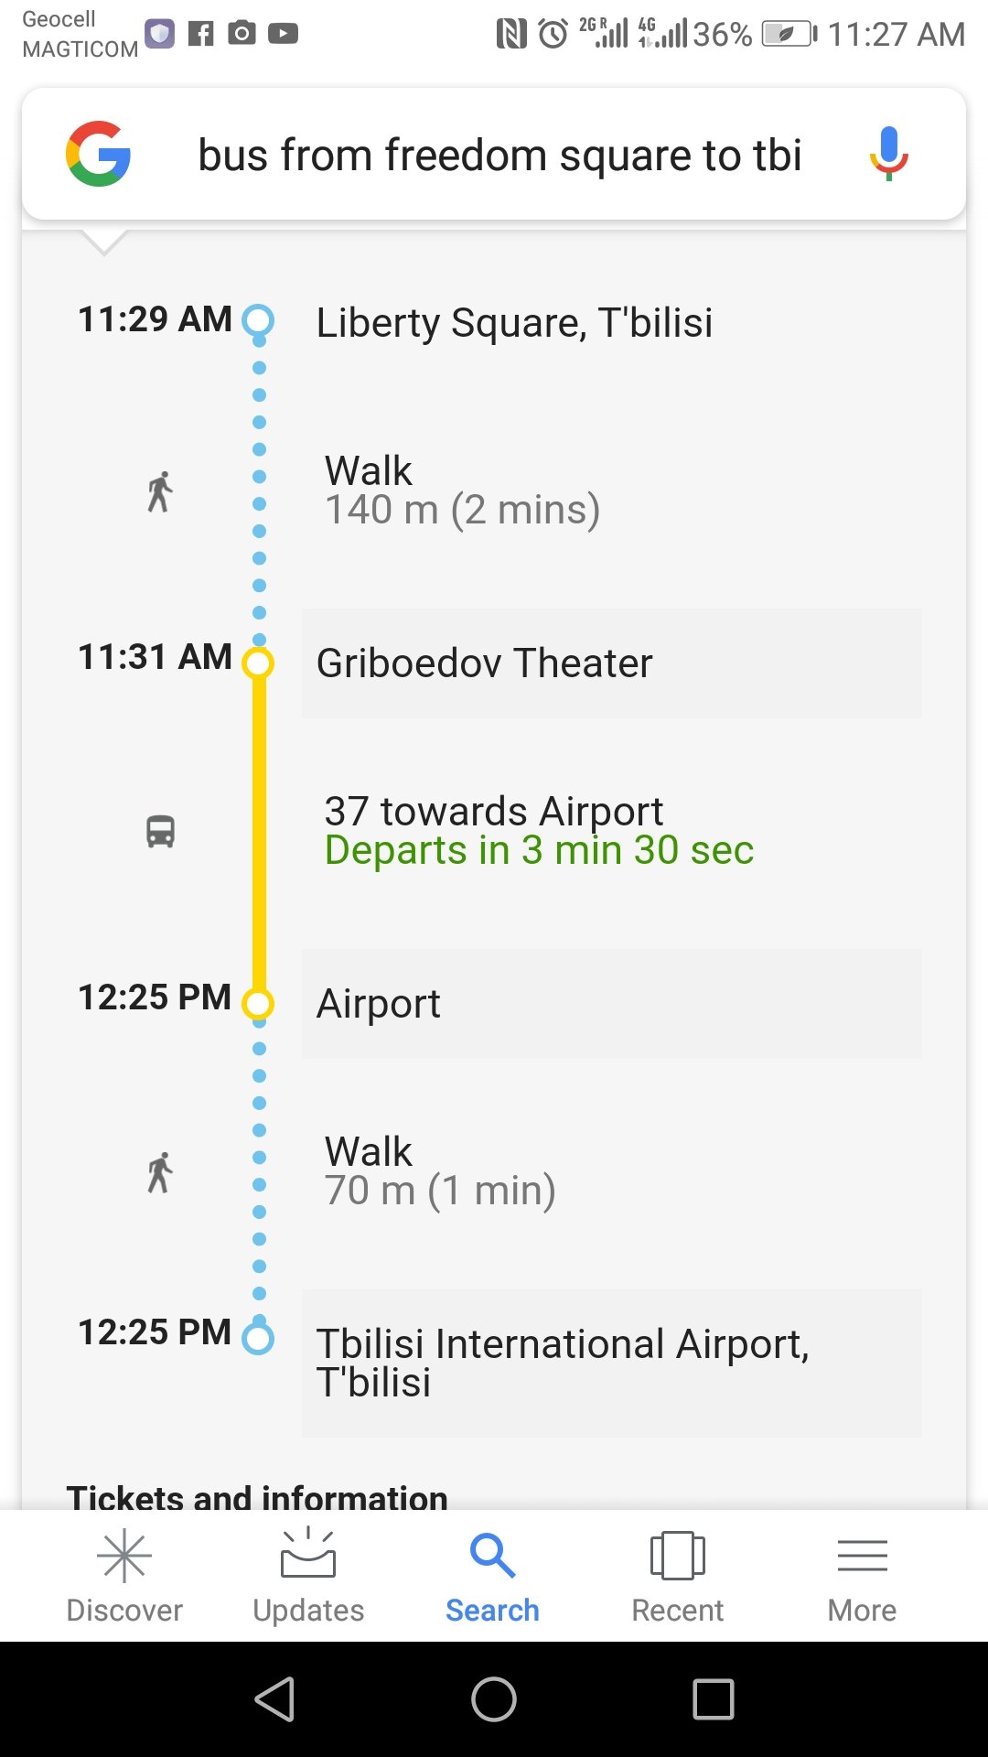Click the search query text field
The width and height of the screenshot is (988, 1757).
click(x=499, y=156)
